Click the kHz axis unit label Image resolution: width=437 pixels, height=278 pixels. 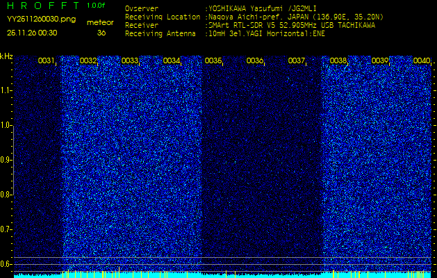point(6,56)
